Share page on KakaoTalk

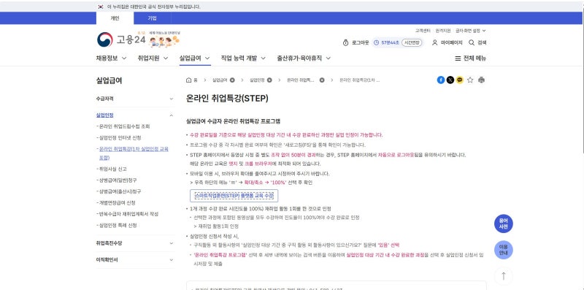click(x=460, y=80)
